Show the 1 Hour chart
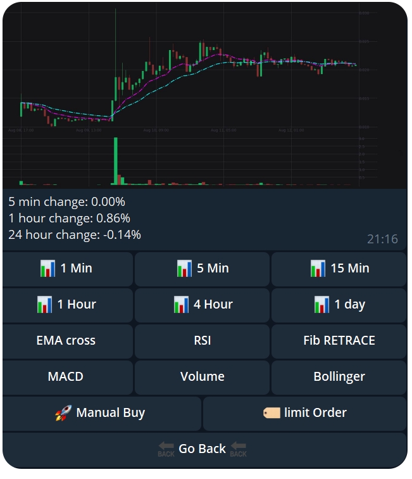This screenshot has width=412, height=479. [68, 305]
